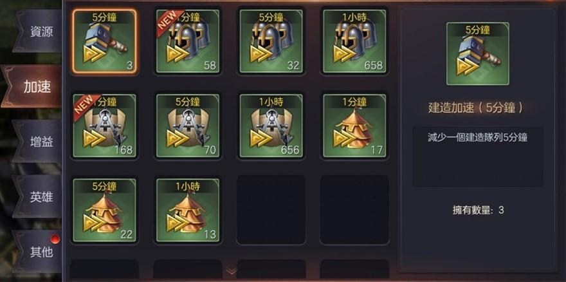Pick the 1小時 compass speedup with 656
The width and height of the screenshot is (566, 282).
click(271, 126)
